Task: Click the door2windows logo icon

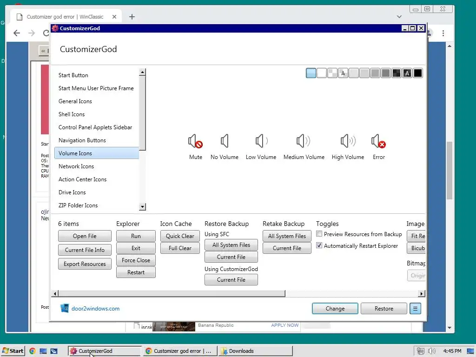Action: click(64, 308)
